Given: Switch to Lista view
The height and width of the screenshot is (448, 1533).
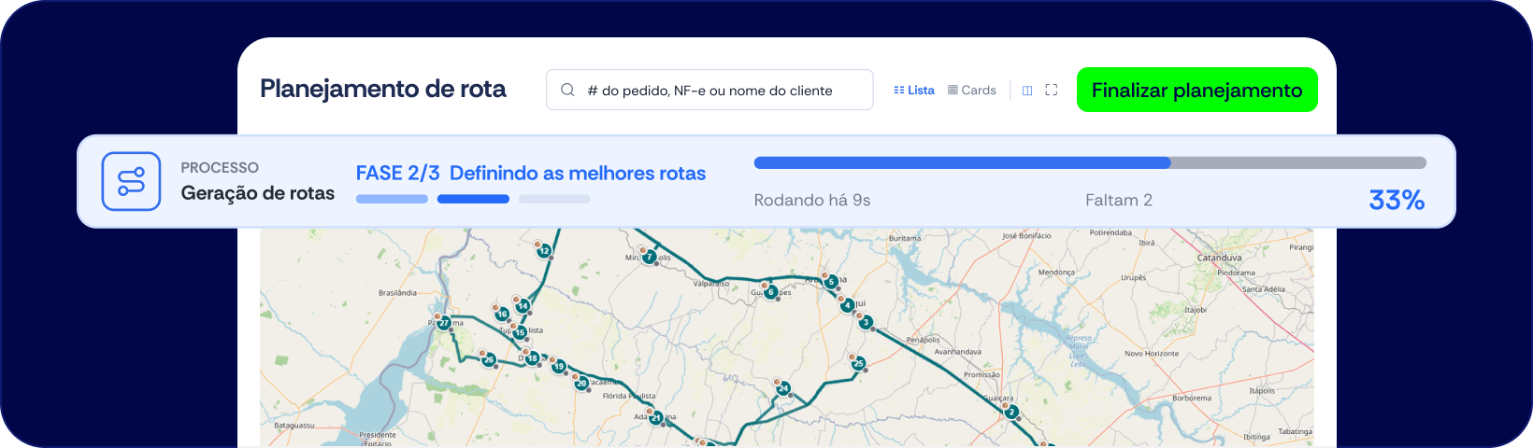Looking at the screenshot, I should (x=914, y=91).
